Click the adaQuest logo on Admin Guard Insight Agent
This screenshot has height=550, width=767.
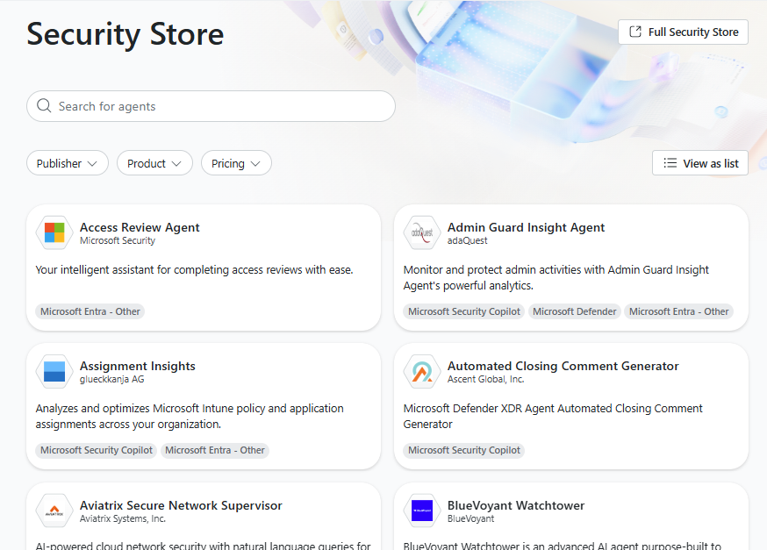[x=421, y=232]
